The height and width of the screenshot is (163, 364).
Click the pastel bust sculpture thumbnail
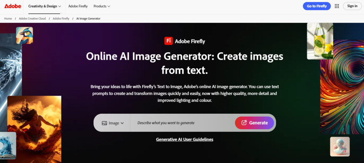(340, 147)
